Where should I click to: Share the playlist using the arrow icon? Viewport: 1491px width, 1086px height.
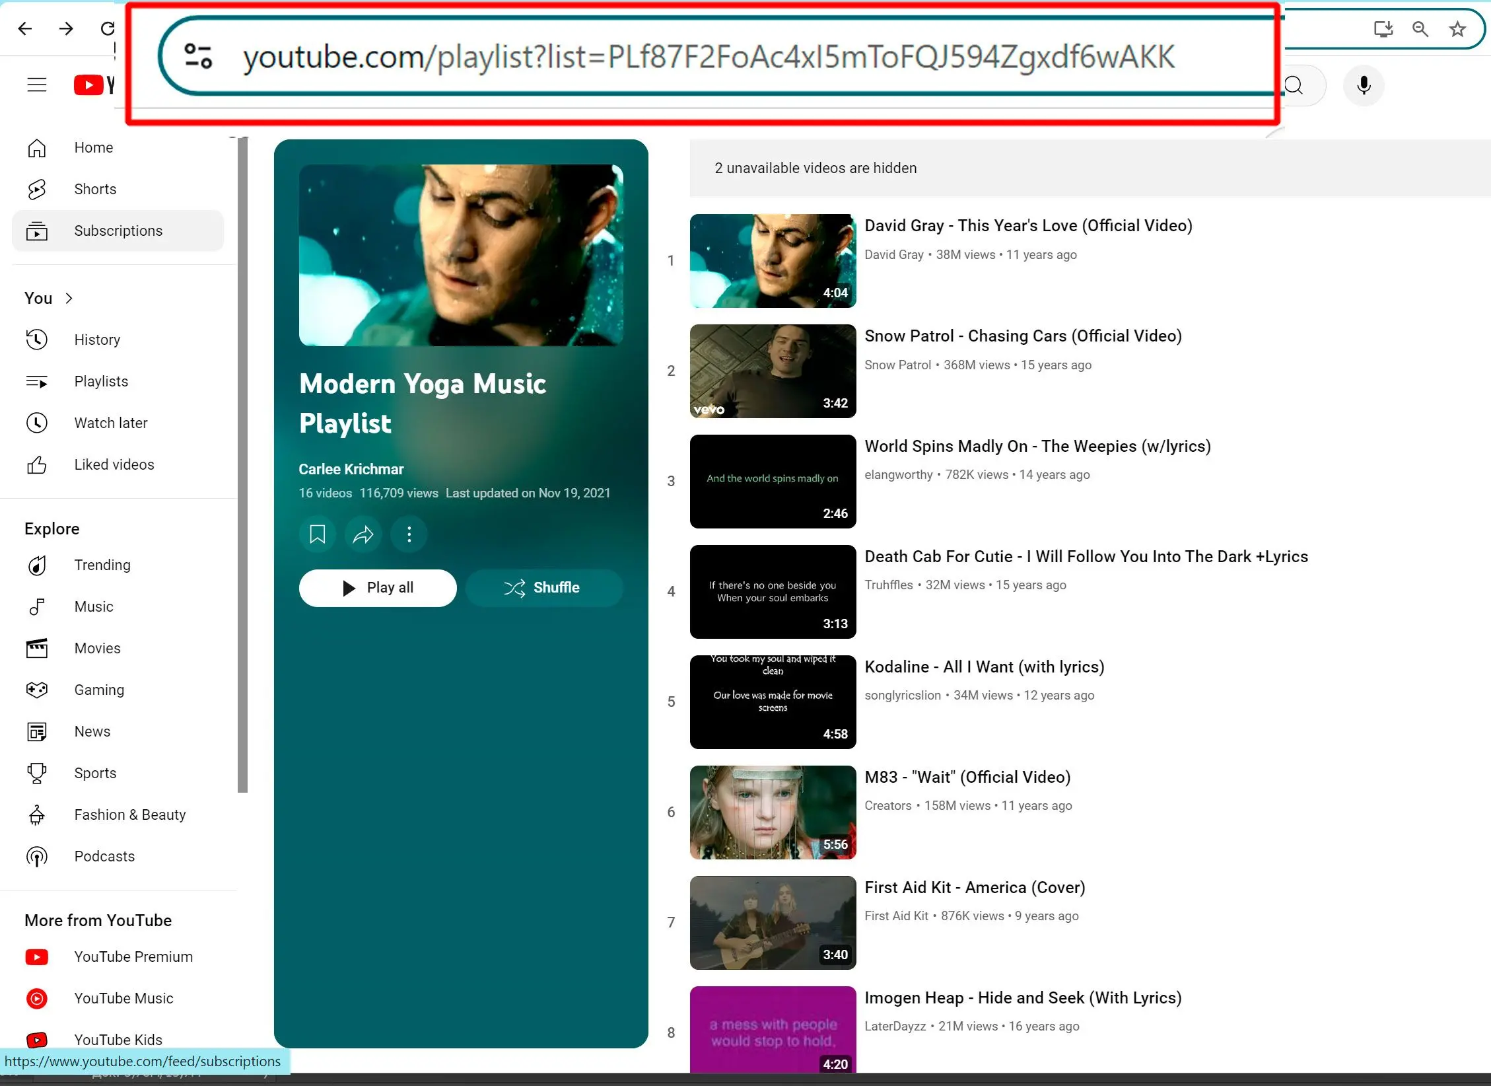point(363,534)
